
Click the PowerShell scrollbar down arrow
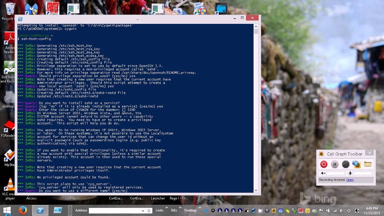coord(256,190)
